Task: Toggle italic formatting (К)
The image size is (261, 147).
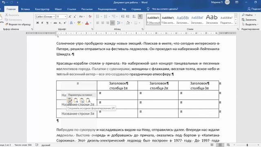Action: tap(42, 23)
